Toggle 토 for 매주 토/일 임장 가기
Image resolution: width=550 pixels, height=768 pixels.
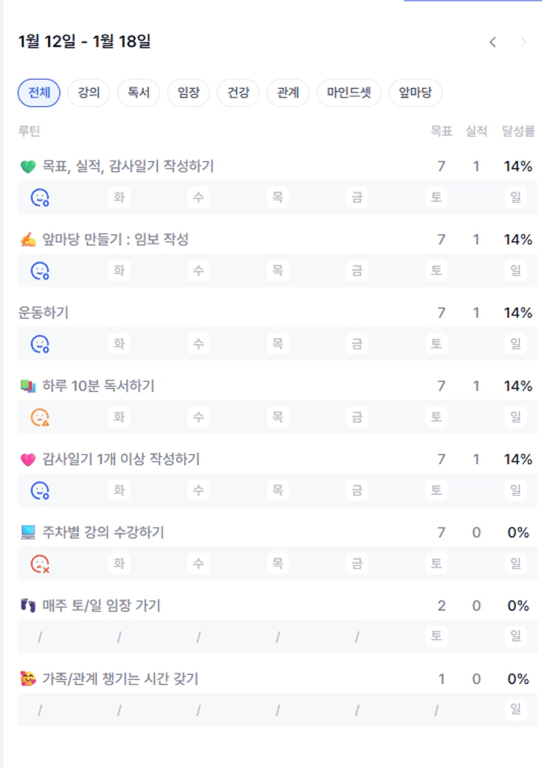coord(436,636)
